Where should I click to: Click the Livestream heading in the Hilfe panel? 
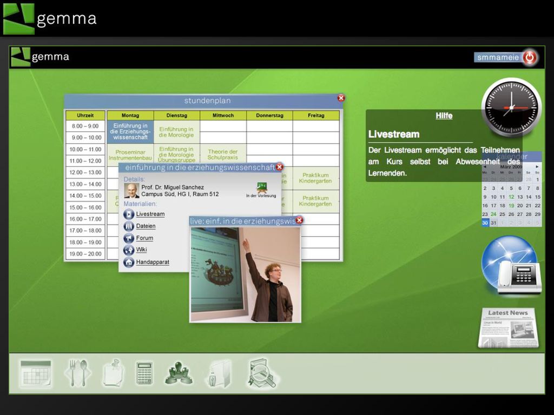[x=394, y=135]
